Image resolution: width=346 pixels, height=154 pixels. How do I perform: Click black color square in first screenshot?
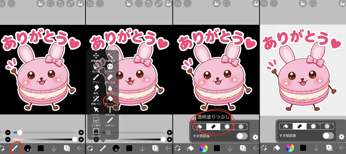tap(41, 148)
